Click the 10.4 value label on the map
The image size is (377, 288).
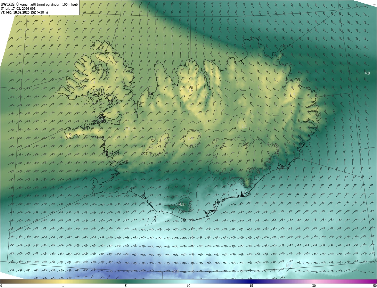click(289, 266)
